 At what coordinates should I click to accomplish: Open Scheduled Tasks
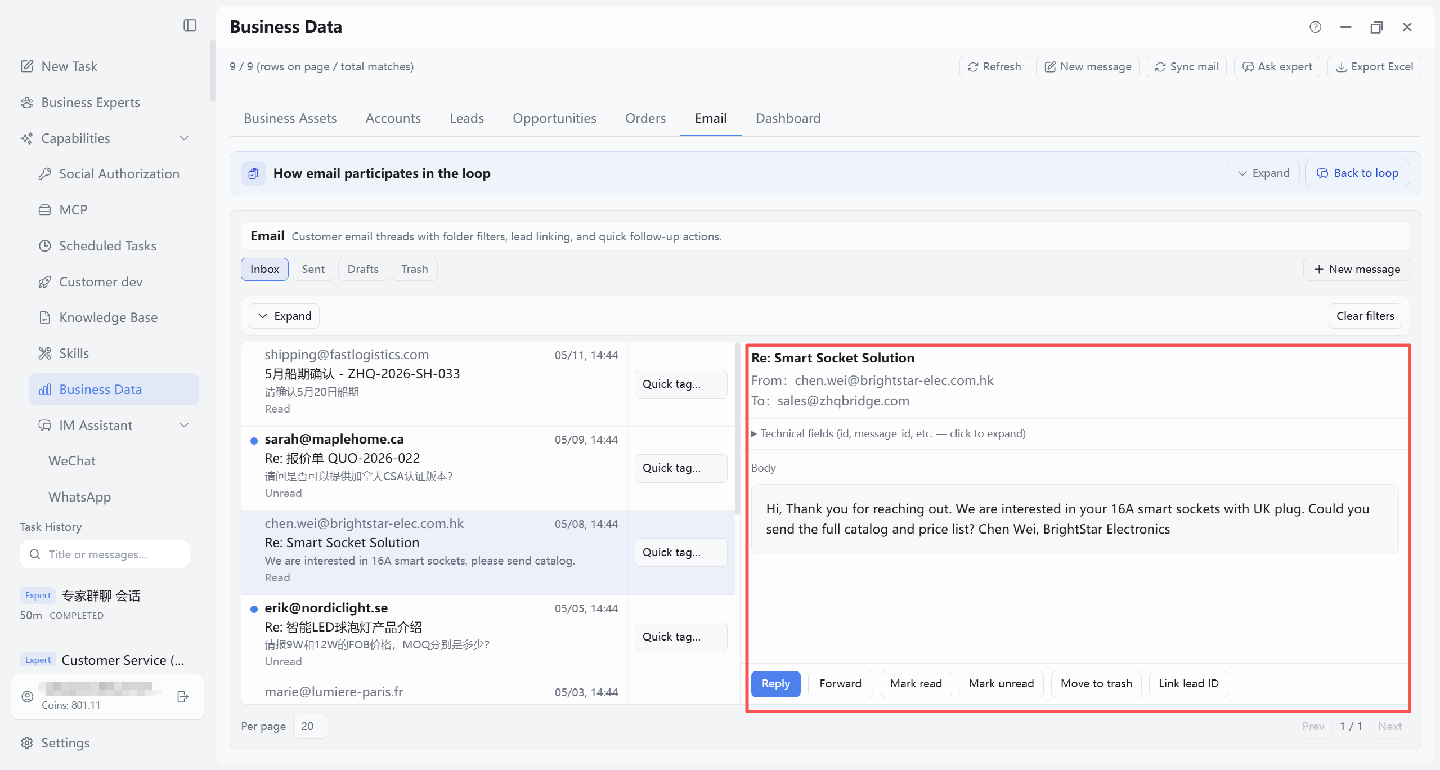(97, 246)
